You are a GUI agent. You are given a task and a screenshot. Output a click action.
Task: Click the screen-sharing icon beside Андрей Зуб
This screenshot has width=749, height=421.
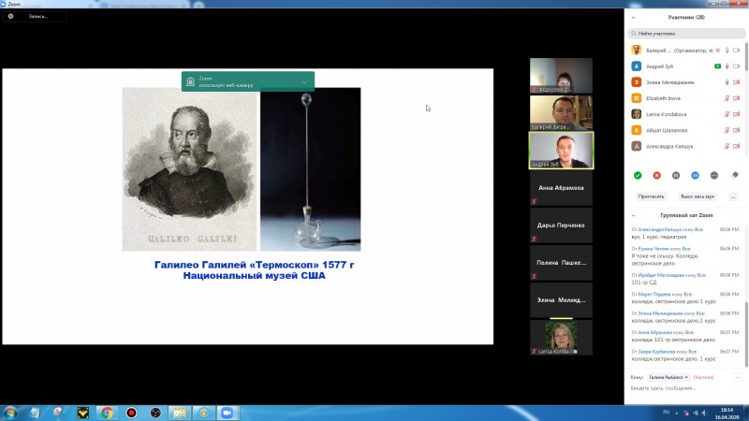717,66
